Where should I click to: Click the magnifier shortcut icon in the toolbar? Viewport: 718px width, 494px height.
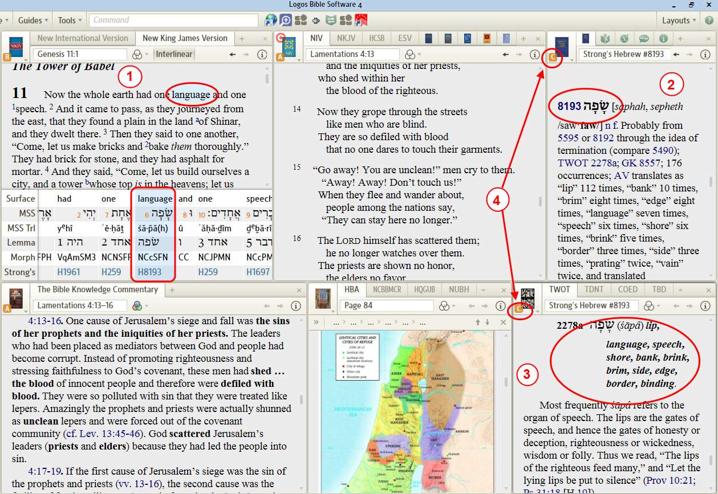coord(286,21)
